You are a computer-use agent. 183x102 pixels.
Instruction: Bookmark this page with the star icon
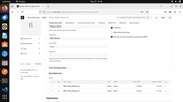click(147, 12)
